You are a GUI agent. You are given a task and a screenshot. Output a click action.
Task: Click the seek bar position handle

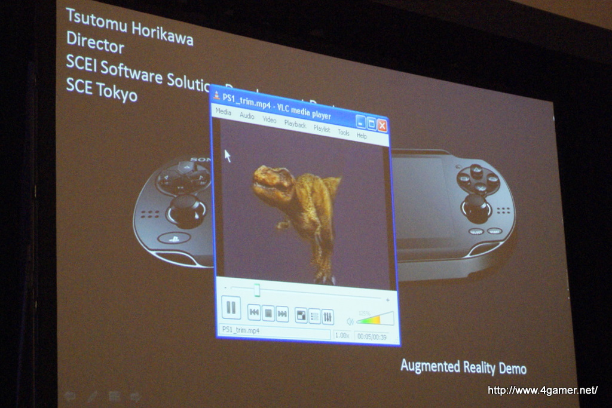256,290
